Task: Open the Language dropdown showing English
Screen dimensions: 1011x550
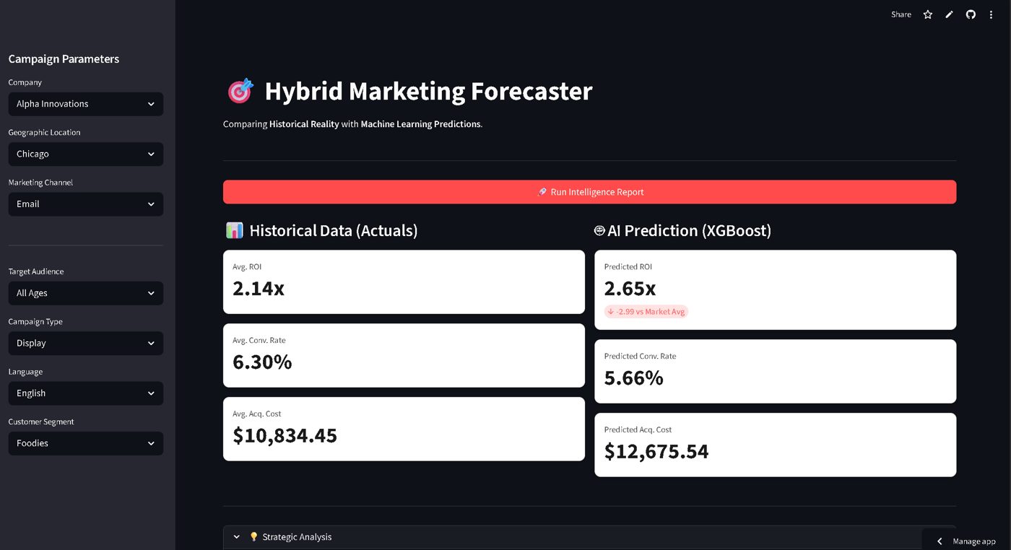Action: pos(86,393)
